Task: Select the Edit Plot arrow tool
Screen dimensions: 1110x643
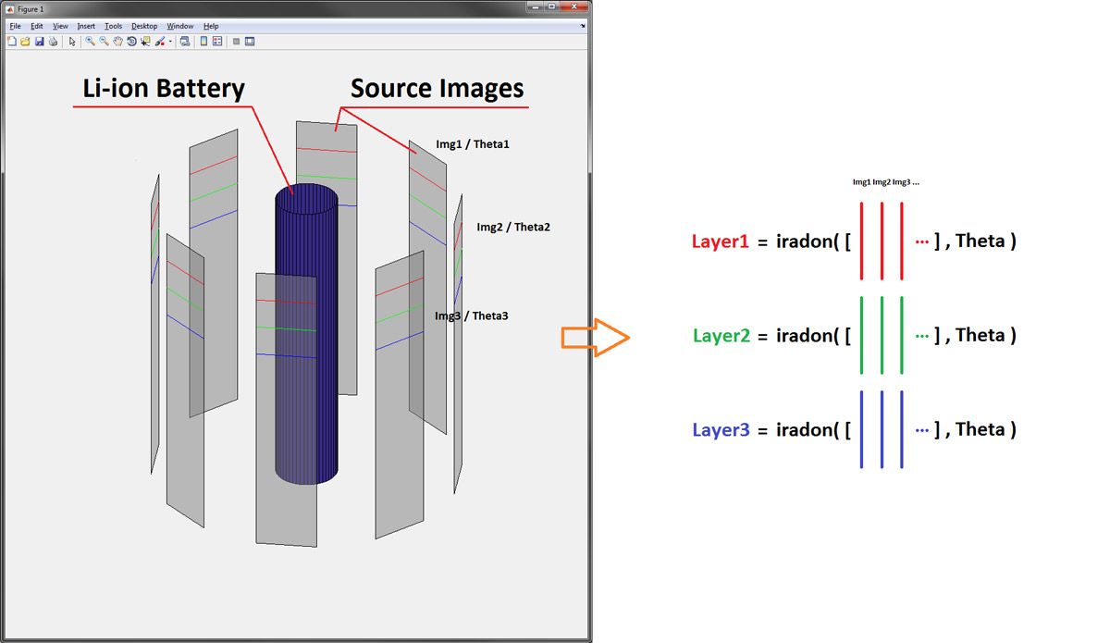Action: click(x=72, y=41)
